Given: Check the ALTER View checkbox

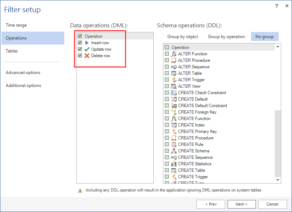Looking at the screenshot, I should pyautogui.click(x=167, y=86).
